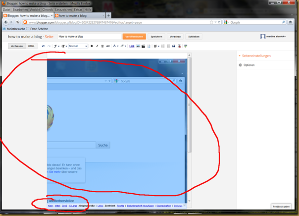Run the spell check icon
The width and height of the screenshot is (299, 216).
tap(186, 46)
